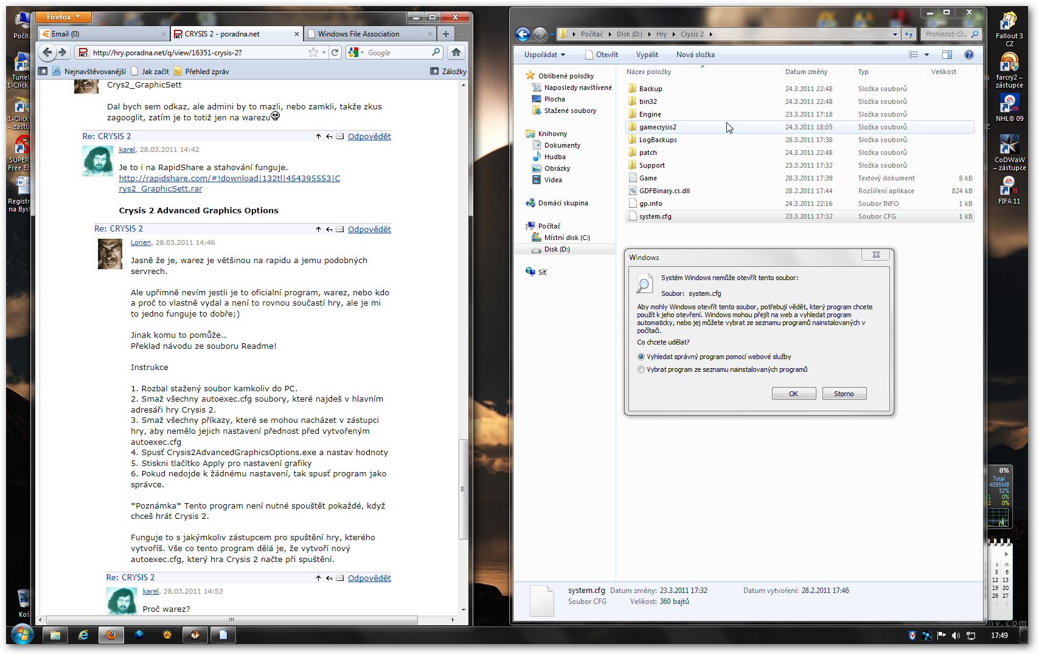The height and width of the screenshot is (655, 1039).
Task: Open the view options dropdown arrow
Action: 926,55
